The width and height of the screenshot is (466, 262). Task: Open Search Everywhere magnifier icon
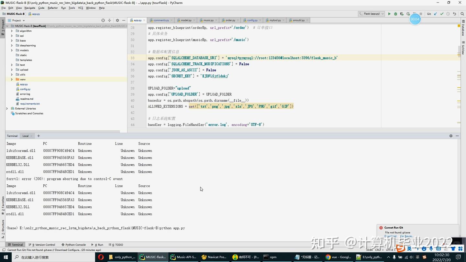pyautogui.click(x=462, y=14)
